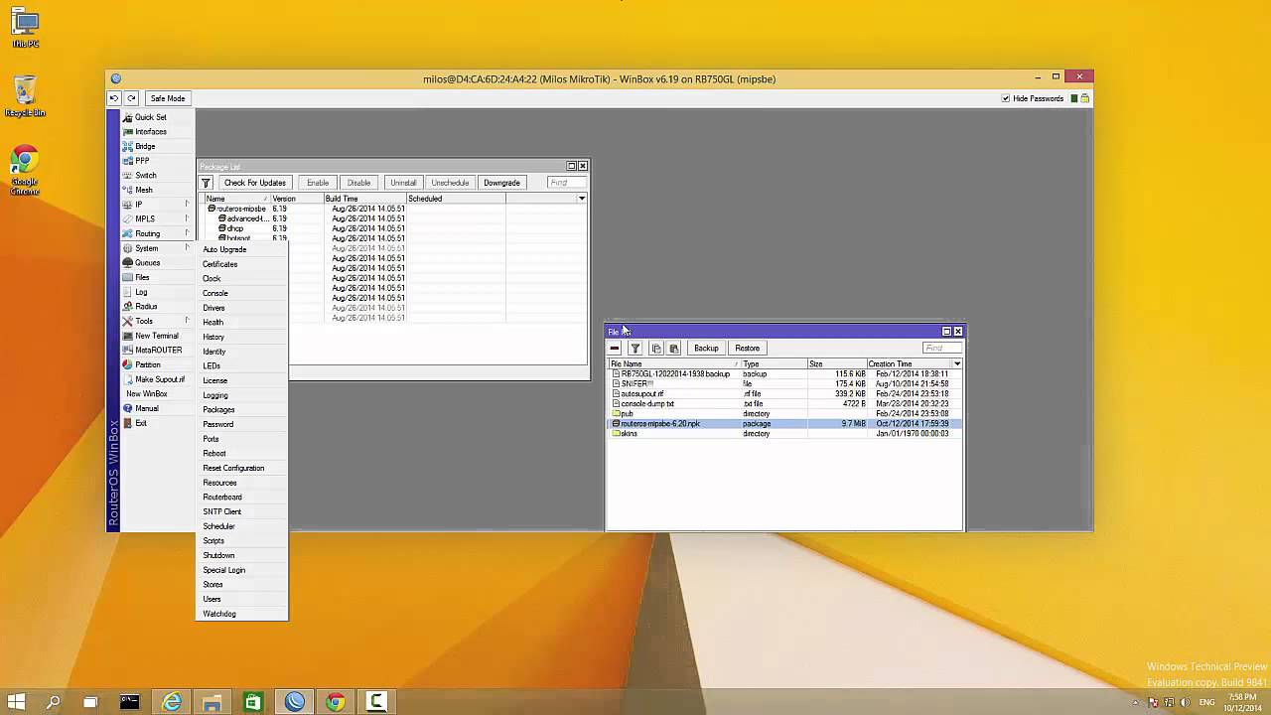Expand the IP submenu
Viewport: 1271px width, 715px height.
coord(156,205)
